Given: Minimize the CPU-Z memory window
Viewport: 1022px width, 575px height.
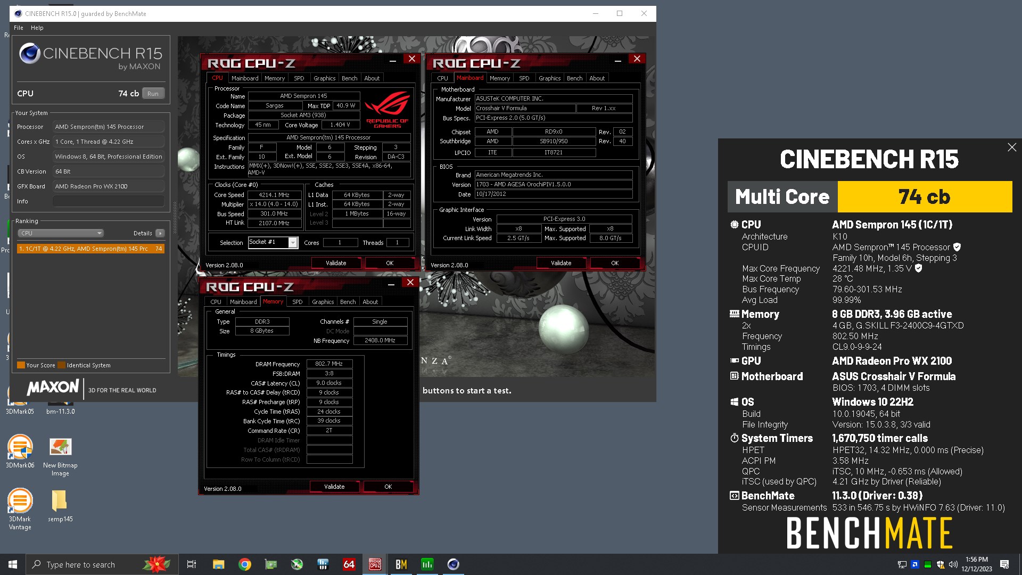Looking at the screenshot, I should [391, 284].
